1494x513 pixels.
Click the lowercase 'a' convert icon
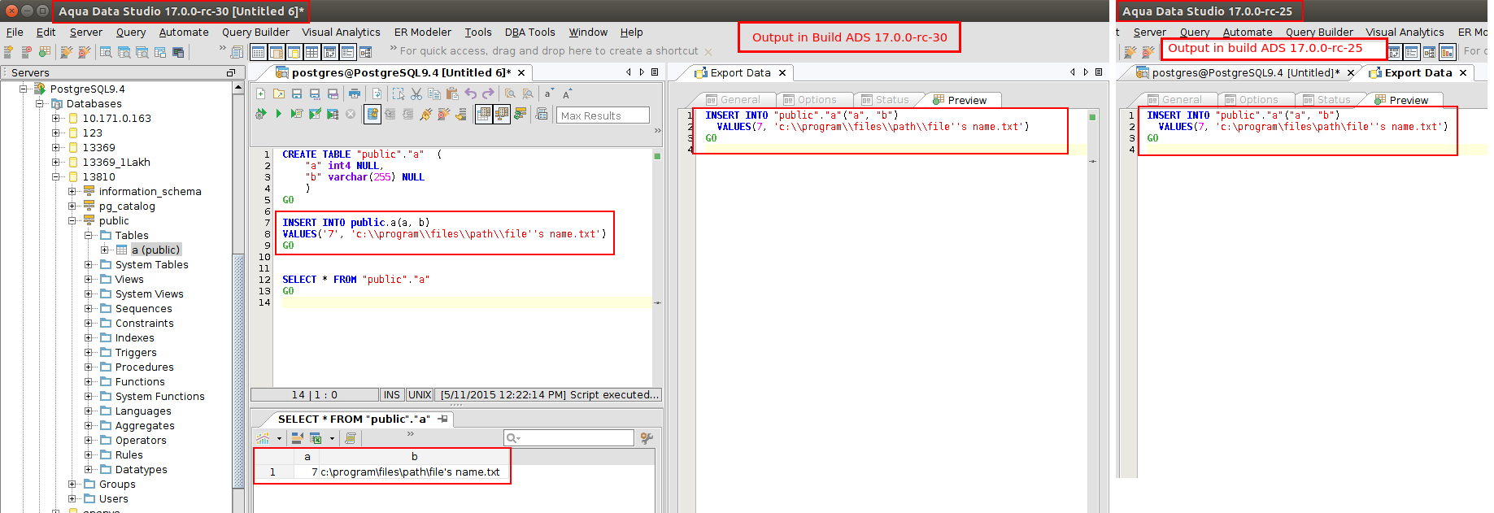coord(549,93)
